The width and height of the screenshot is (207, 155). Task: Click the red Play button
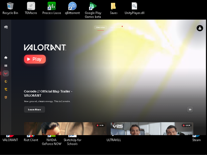35,59
